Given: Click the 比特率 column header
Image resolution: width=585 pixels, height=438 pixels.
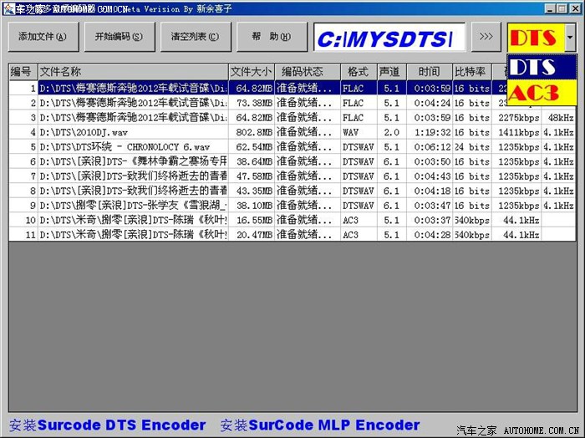Looking at the screenshot, I should [472, 71].
